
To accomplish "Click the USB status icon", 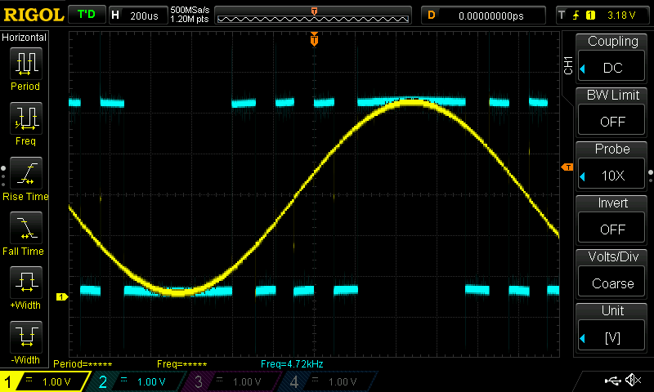I will click(x=611, y=381).
